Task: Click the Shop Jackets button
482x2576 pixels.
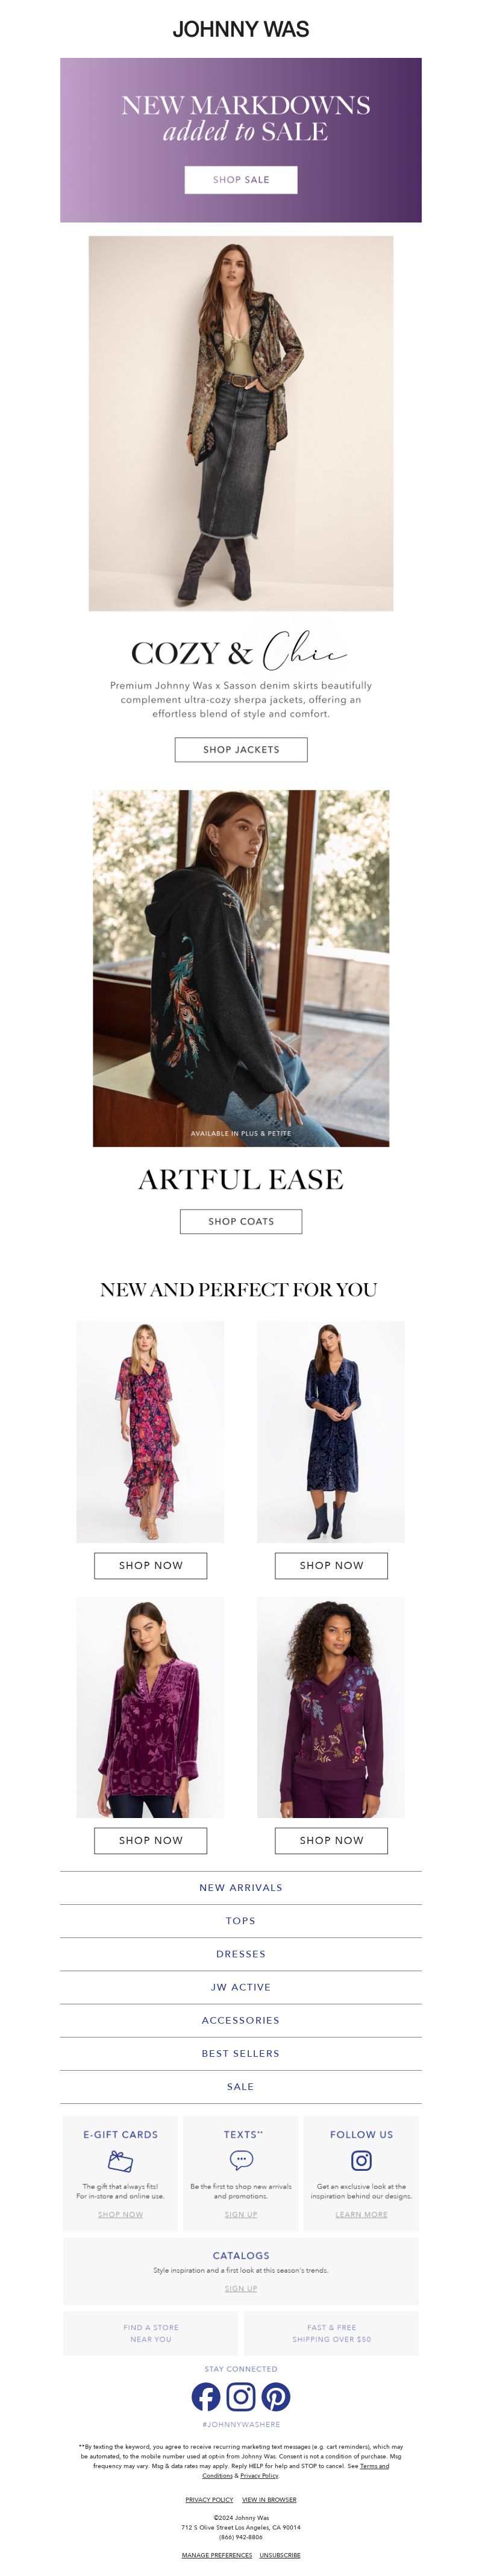Action: tap(241, 749)
